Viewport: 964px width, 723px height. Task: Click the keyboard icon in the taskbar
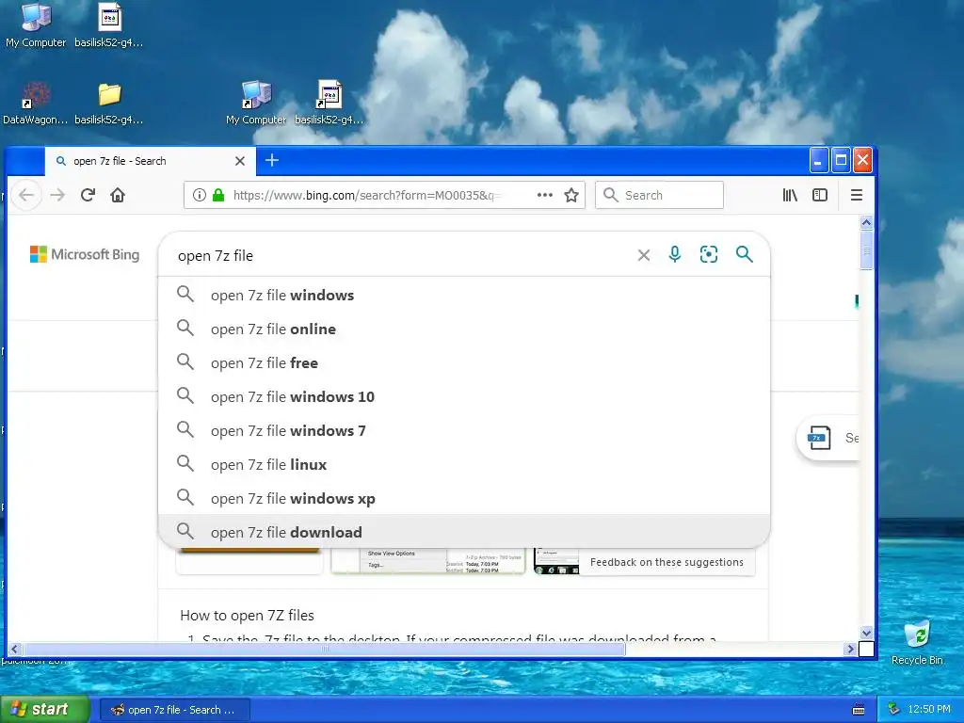[859, 710]
